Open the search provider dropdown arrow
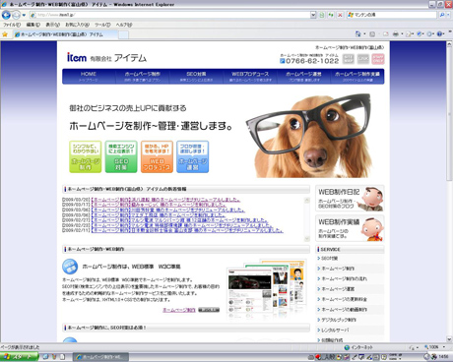This screenshot has height=362, width=453. pyautogui.click(x=448, y=15)
